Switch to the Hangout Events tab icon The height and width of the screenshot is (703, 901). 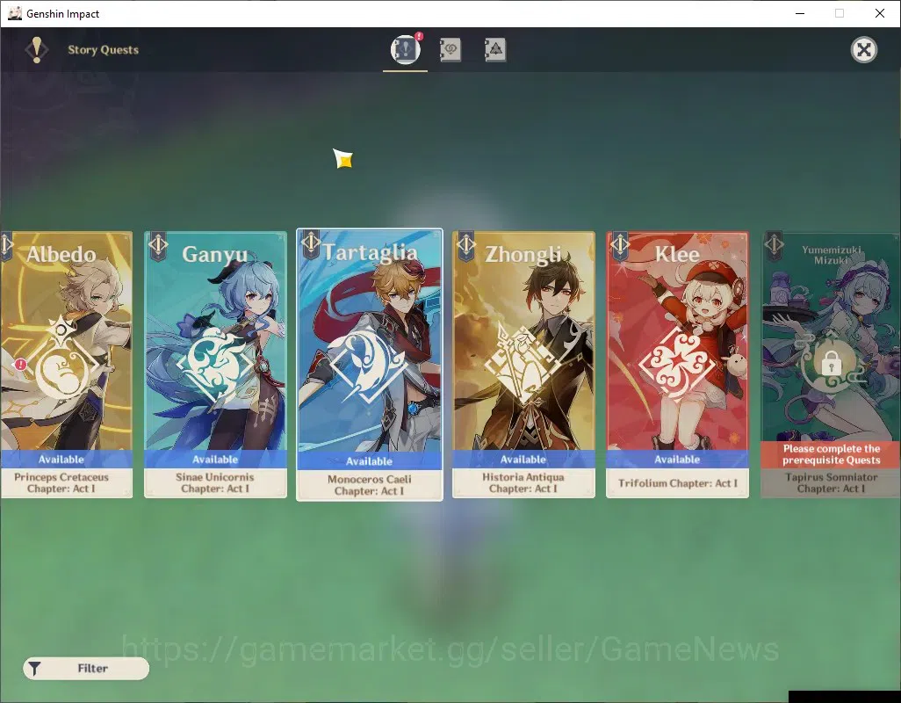(450, 50)
